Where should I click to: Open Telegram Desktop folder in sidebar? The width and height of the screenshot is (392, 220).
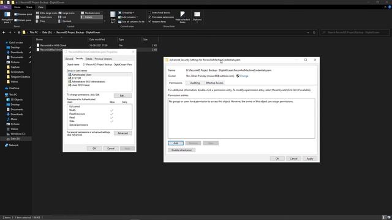[18, 77]
